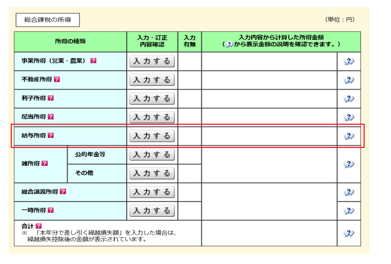This screenshot has height=264, width=391.
Task: Open red help icon next to 不動産所得
Action: 57,79
